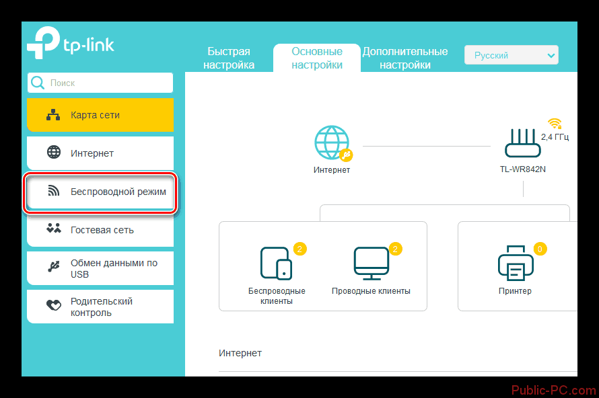This screenshot has height=398, width=599.
Task: Select the TL-WR842N router icon
Action: point(523,144)
